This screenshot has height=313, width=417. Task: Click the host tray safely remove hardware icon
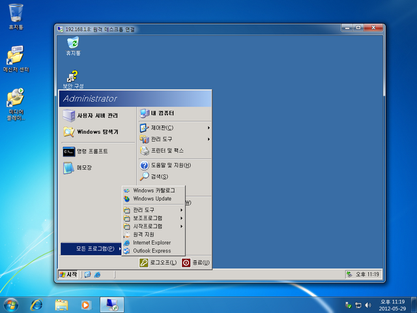pyautogui.click(x=348, y=305)
